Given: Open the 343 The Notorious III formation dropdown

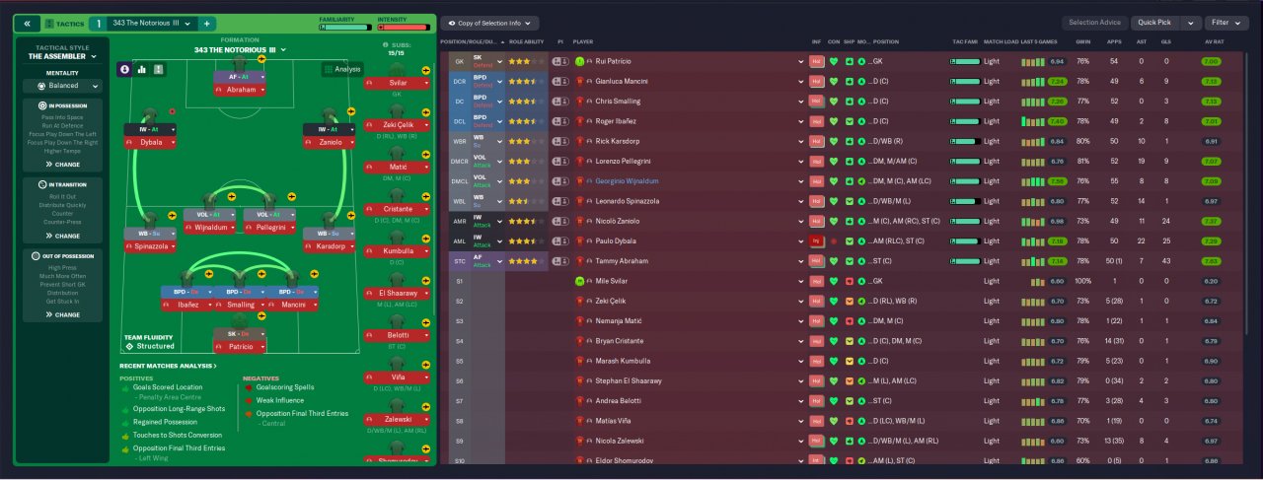Looking at the screenshot, I should tap(241, 49).
